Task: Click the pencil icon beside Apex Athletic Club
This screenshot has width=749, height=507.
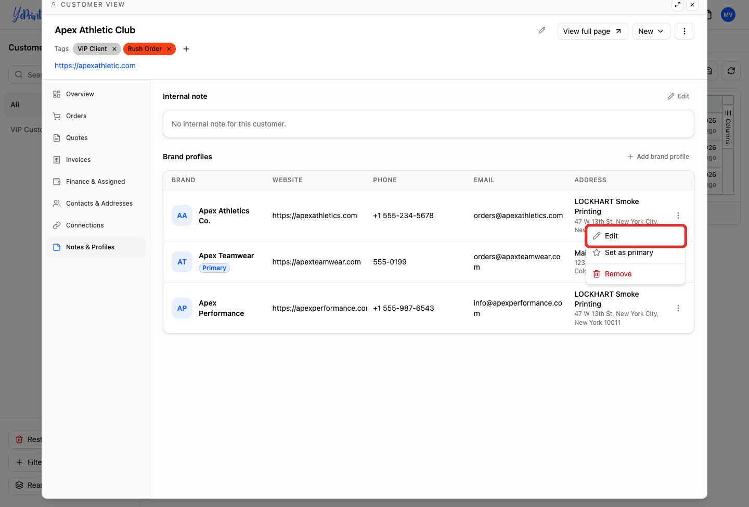Action: pos(542,31)
